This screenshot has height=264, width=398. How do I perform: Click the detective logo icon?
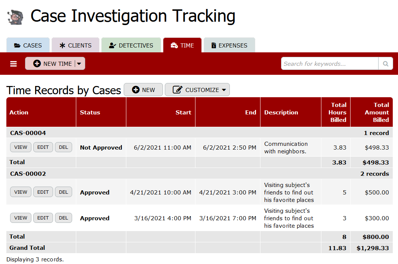[15, 17]
